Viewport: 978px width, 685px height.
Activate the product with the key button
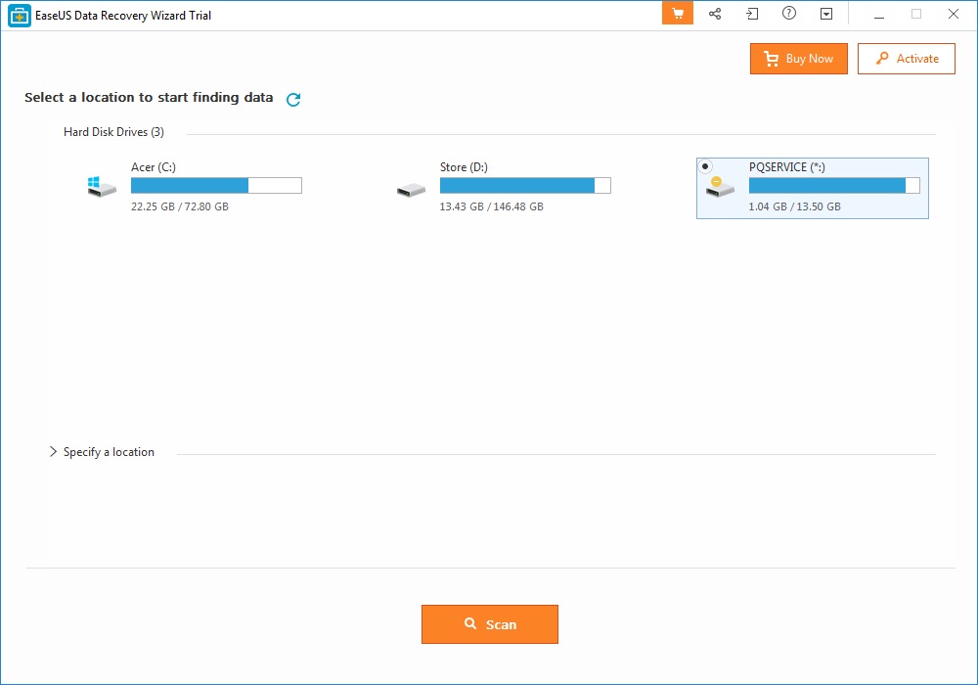(906, 59)
